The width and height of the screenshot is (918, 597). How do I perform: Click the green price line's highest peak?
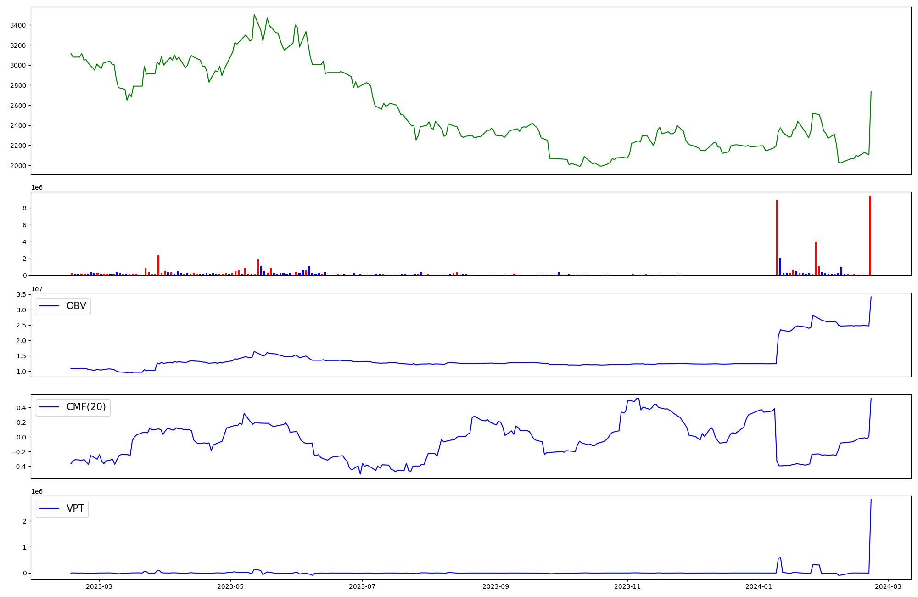coord(254,15)
